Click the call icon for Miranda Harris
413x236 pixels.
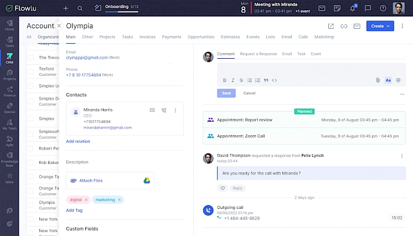coord(164,110)
